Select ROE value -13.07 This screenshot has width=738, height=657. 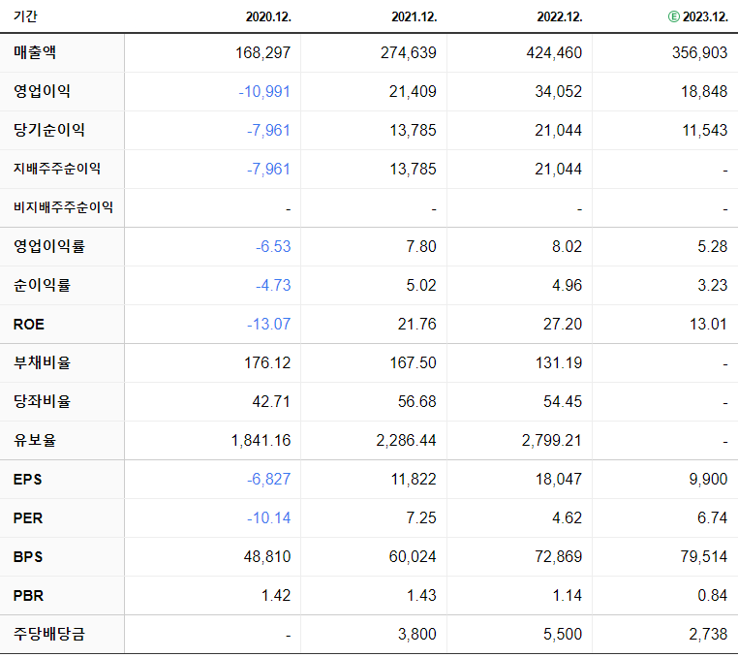click(268, 324)
